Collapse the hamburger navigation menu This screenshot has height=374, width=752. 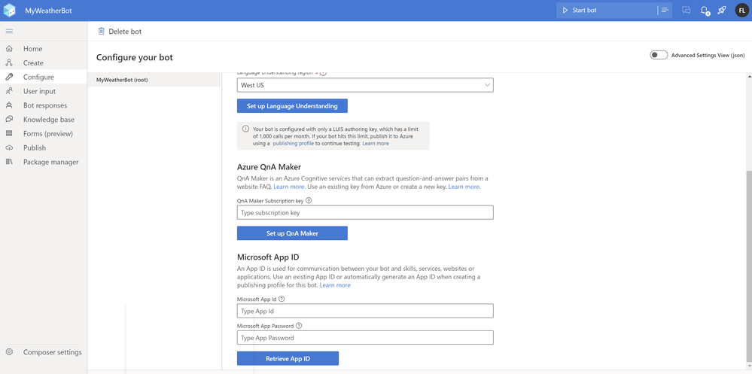(x=9, y=32)
